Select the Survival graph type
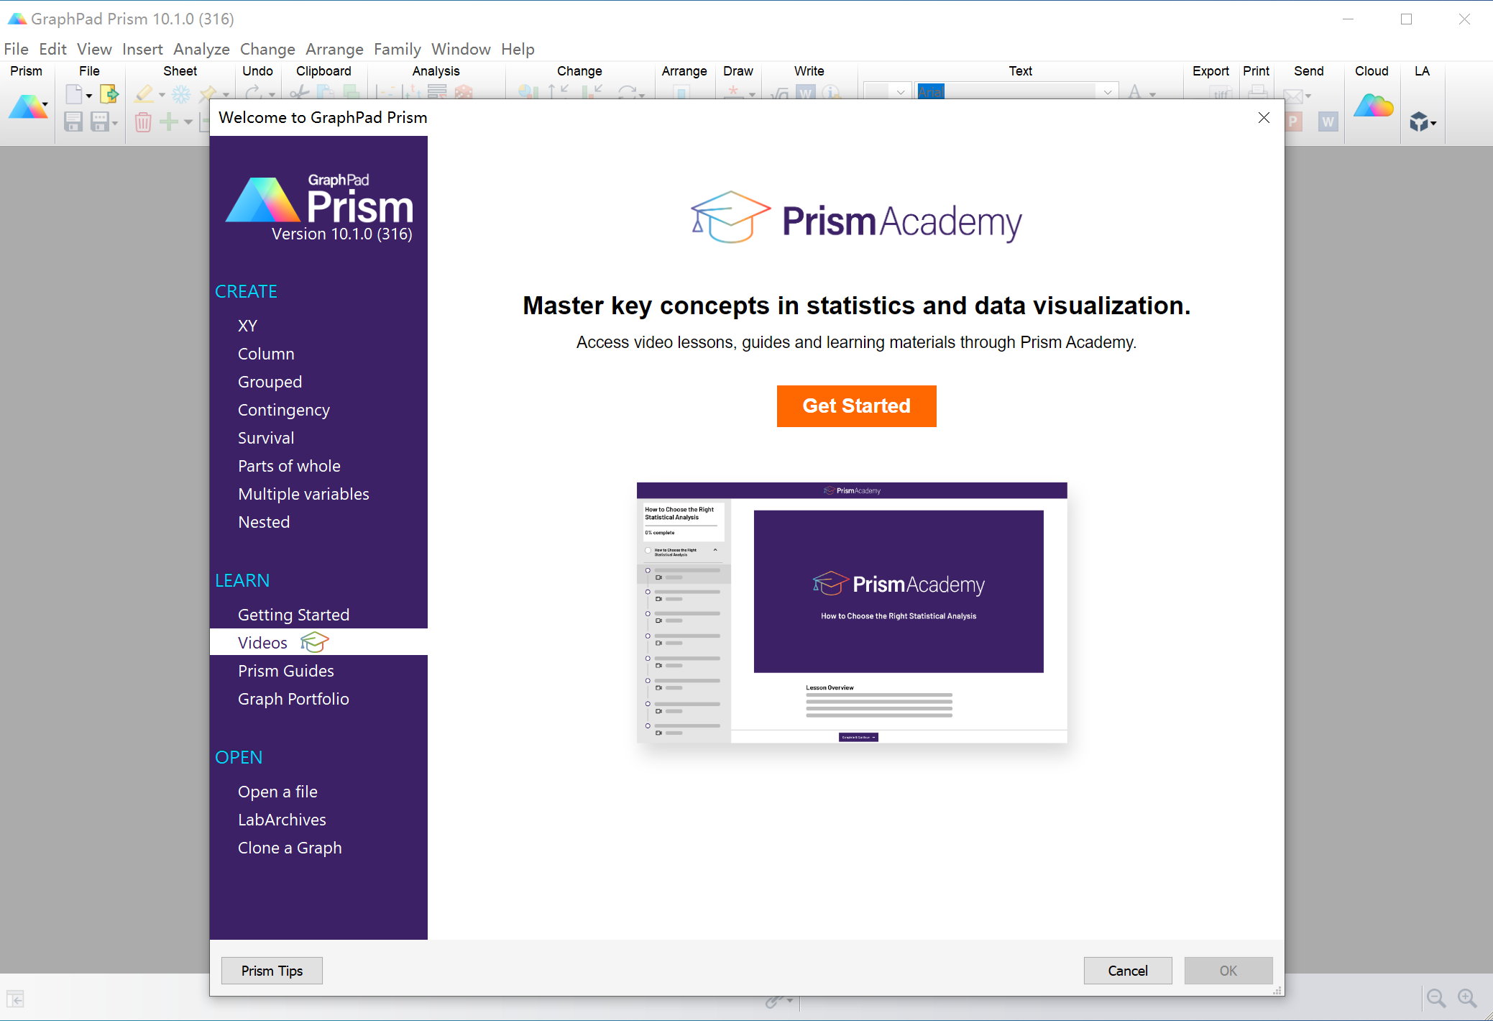 click(265, 438)
